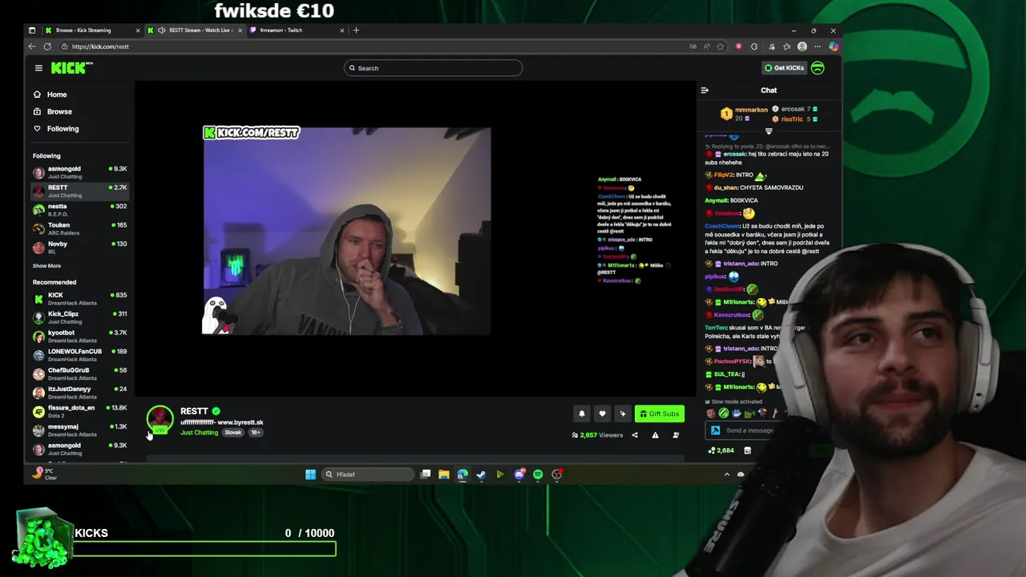Expand Following list with Show More

(46, 266)
